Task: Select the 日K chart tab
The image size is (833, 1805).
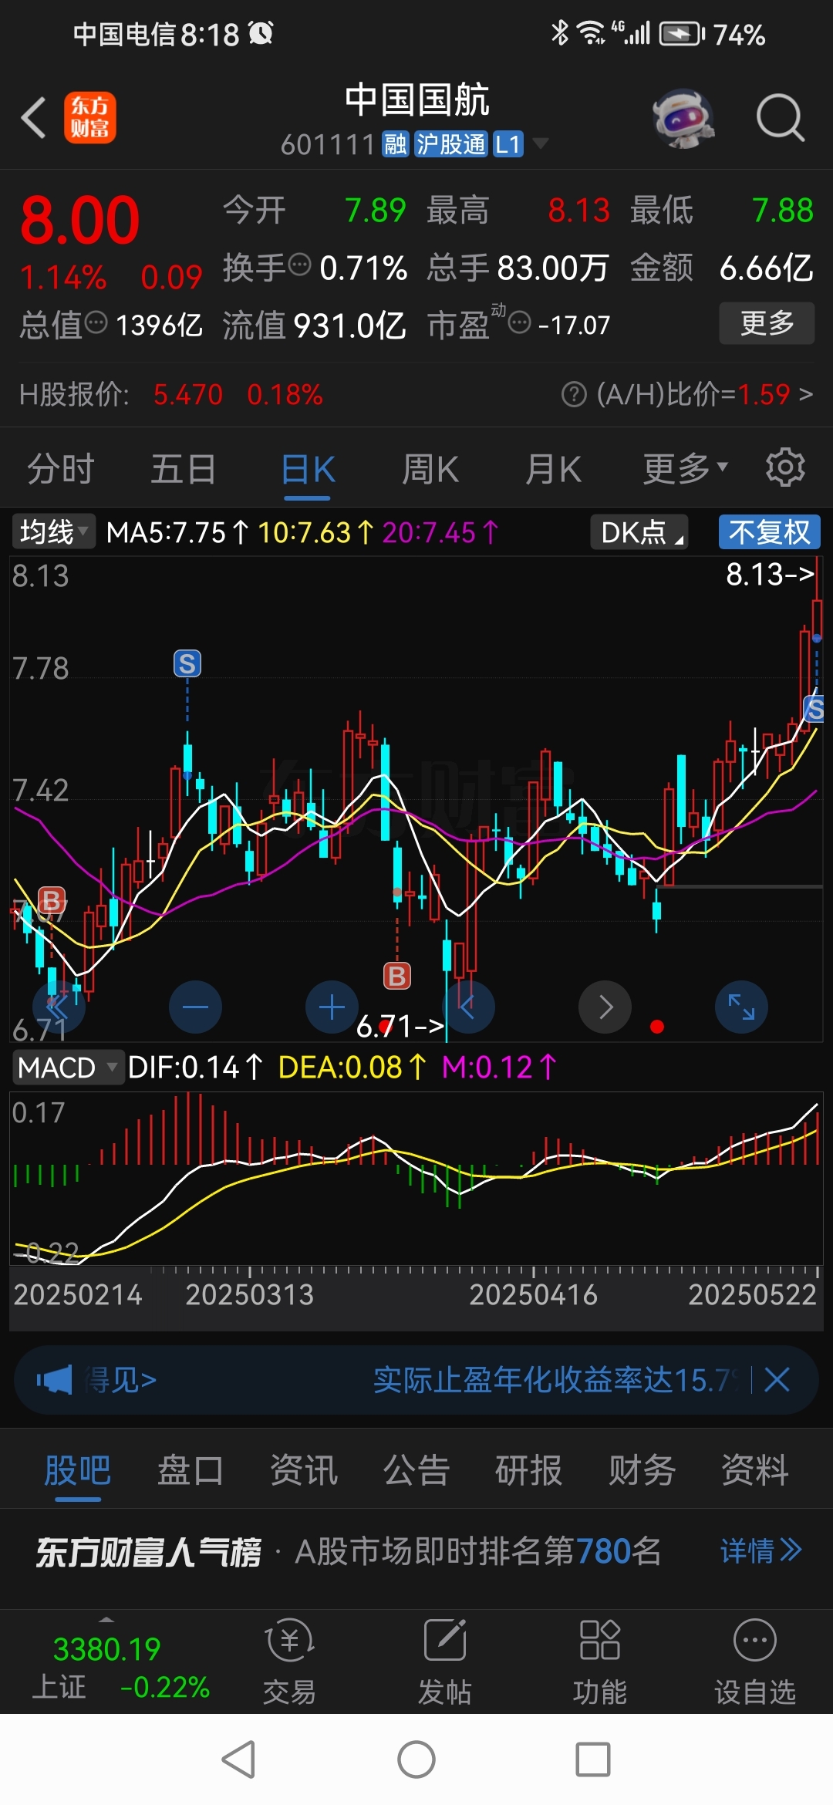Action: point(308,469)
